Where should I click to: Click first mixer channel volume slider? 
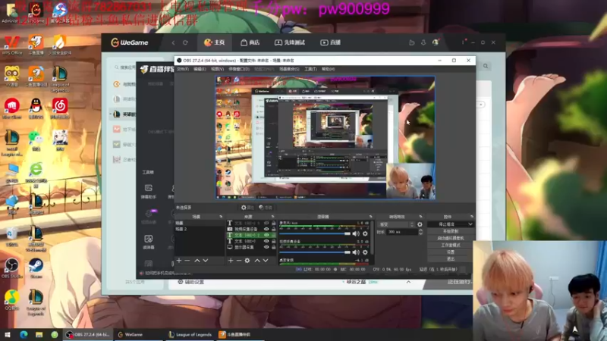(315, 233)
